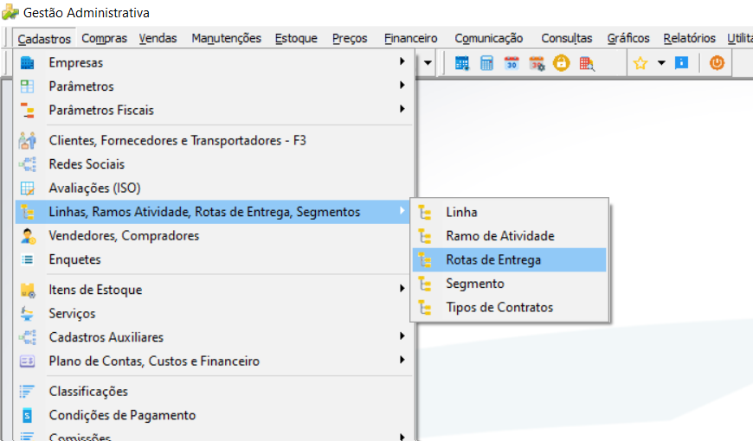Expand the Plano de Contas submenu arrow
This screenshot has width=753, height=441.
pos(402,360)
